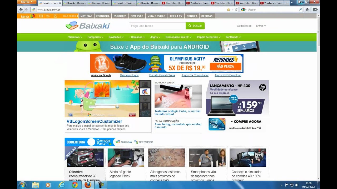This screenshot has width=337, height=189.
Task: Expand the Papéis de Parede menu
Action: click(209, 37)
